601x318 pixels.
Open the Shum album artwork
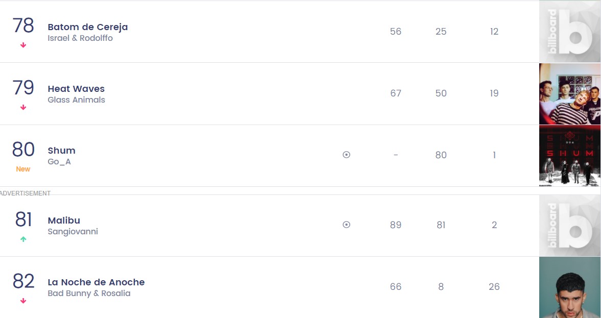pyautogui.click(x=569, y=156)
